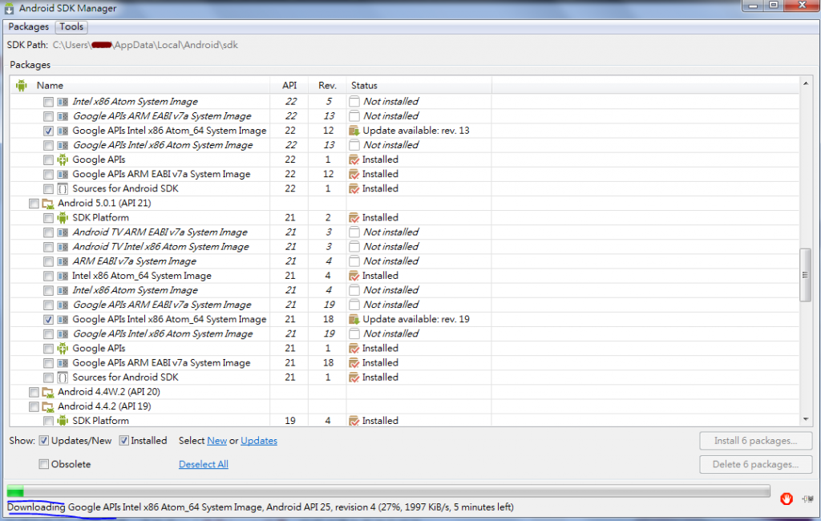Check the Android 5.0.1 (API 21) group checkbox

coord(34,203)
